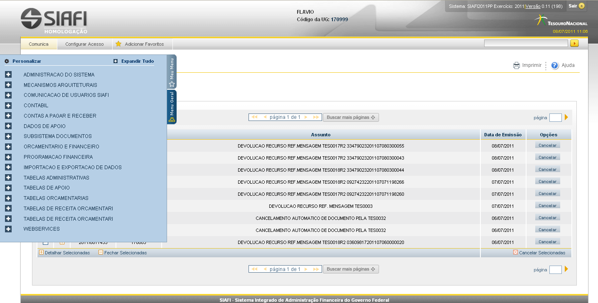Click the first-page arrows in the pager above the table
This screenshot has width=598, height=303.
point(255,117)
